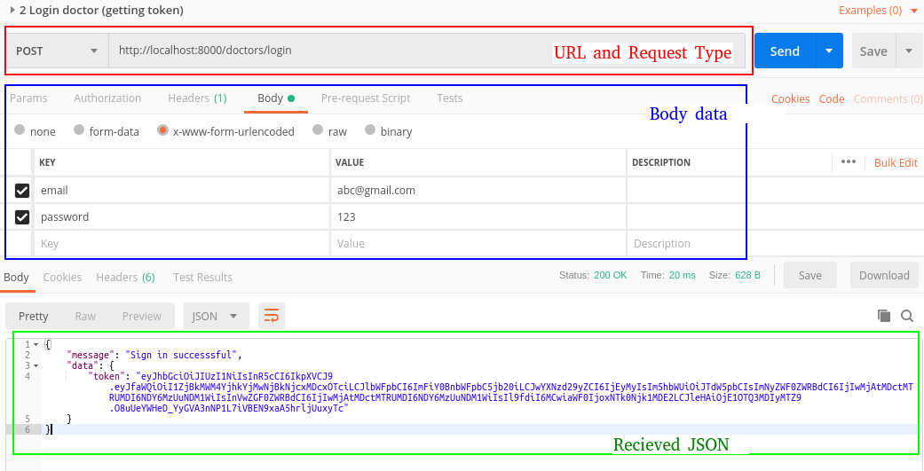Image resolution: width=924 pixels, height=471 pixels.
Task: Toggle line wrap icon in response toolbar
Action: (x=272, y=316)
